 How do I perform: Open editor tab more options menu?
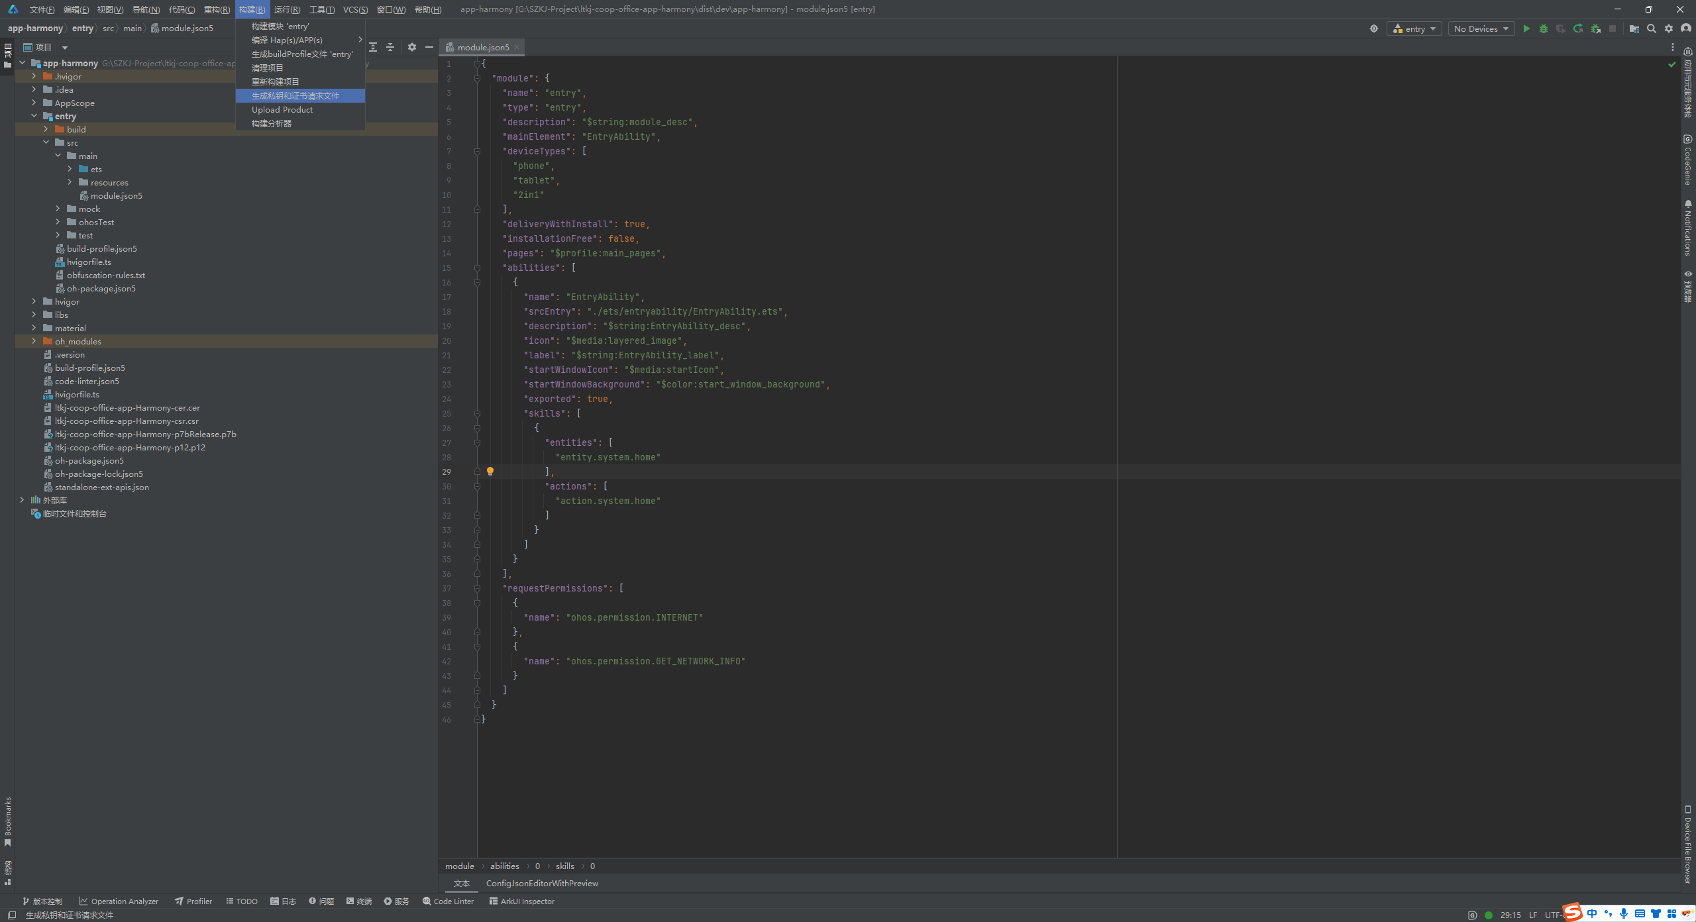1673,47
